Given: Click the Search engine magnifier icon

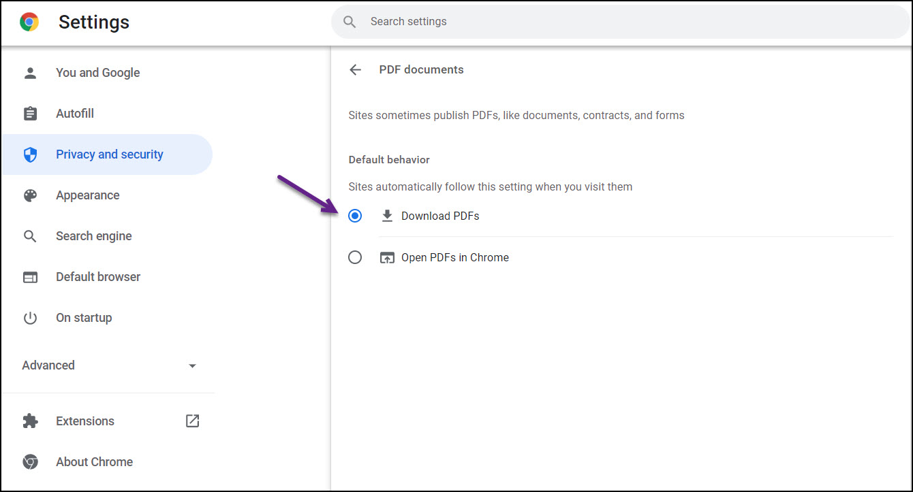Looking at the screenshot, I should (x=30, y=236).
